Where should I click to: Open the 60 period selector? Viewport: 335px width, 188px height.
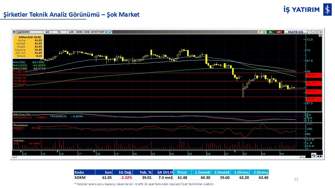pyautogui.click(x=47, y=32)
